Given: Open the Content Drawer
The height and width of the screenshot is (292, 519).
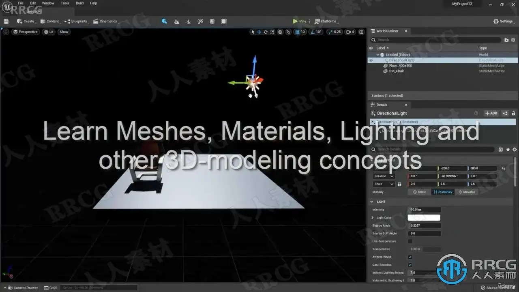Looking at the screenshot, I should pyautogui.click(x=23, y=288).
